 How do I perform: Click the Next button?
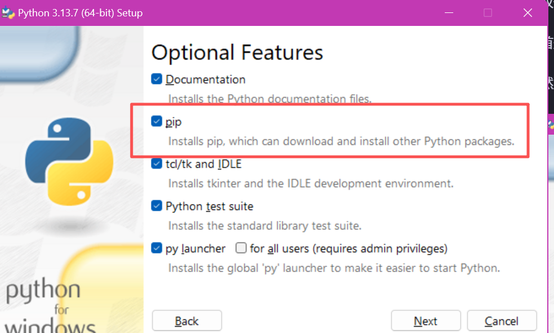pos(426,321)
